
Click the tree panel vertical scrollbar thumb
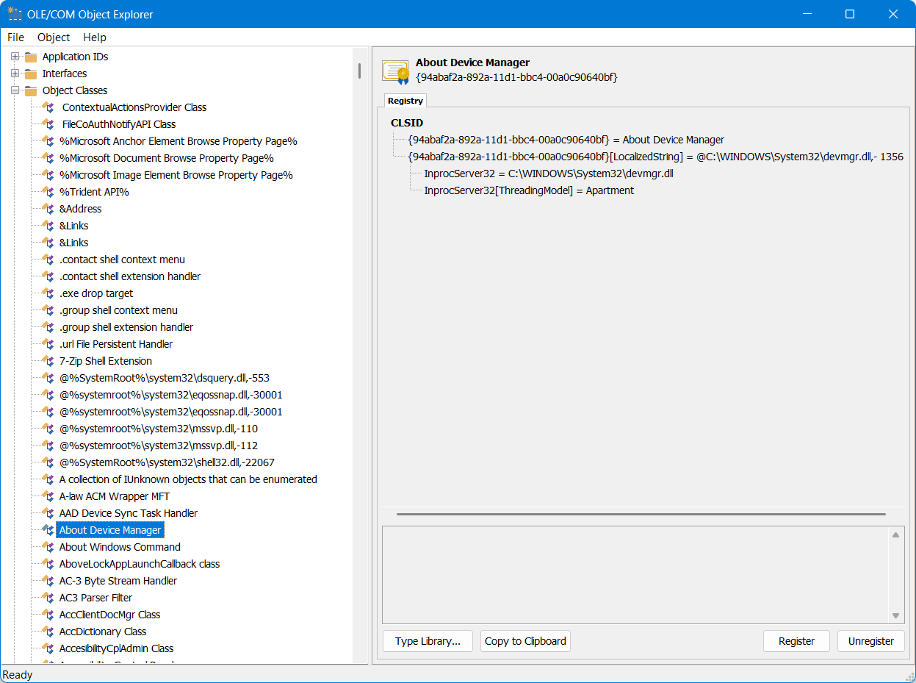[x=359, y=71]
